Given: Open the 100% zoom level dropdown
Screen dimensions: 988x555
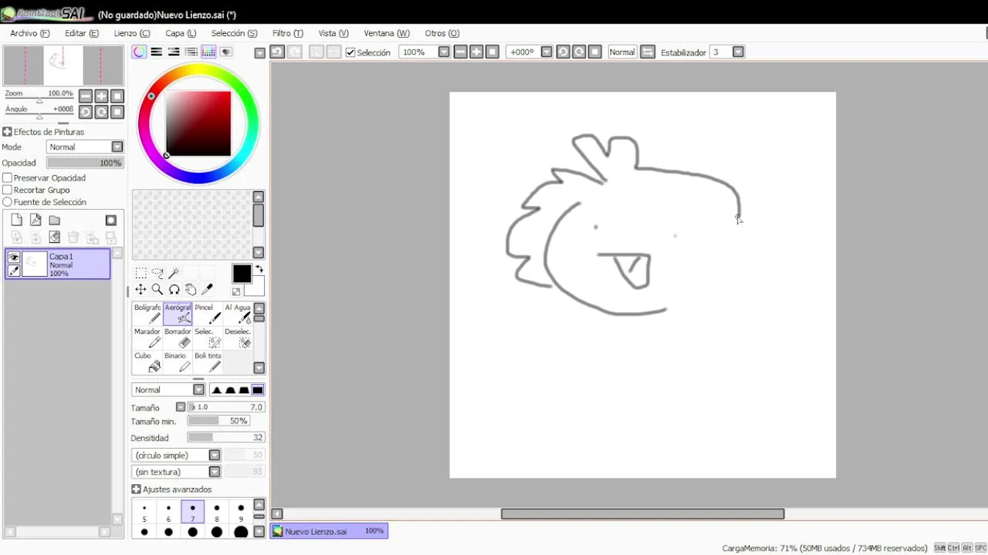Looking at the screenshot, I should 444,52.
